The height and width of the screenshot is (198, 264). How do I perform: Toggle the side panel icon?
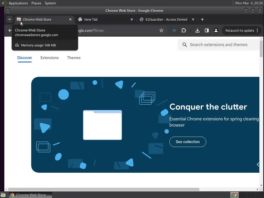coord(207,30)
